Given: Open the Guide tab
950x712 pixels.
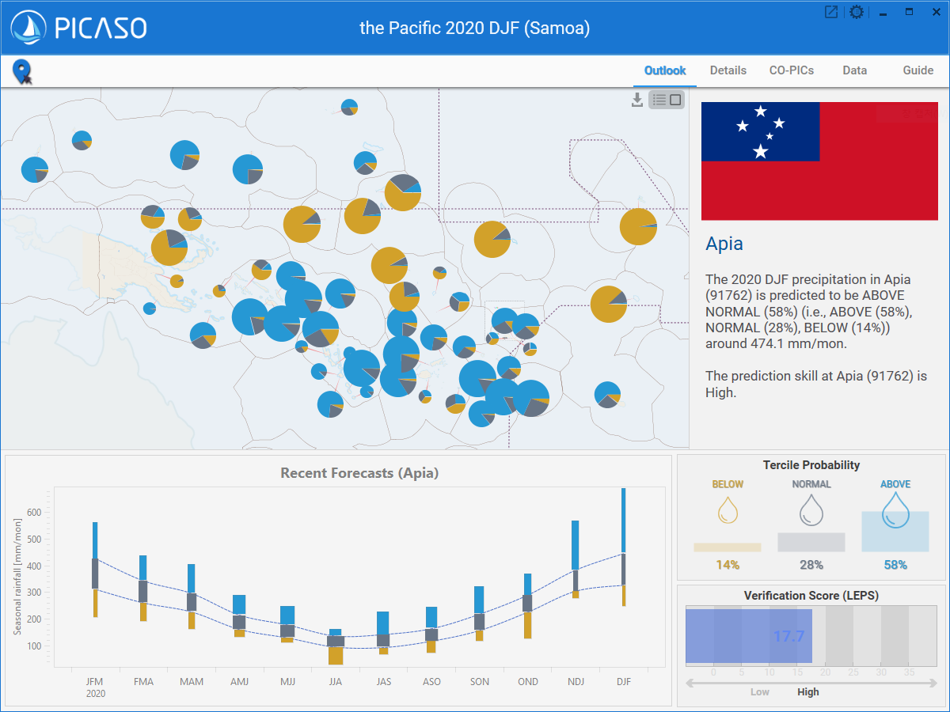Looking at the screenshot, I should tap(918, 70).
